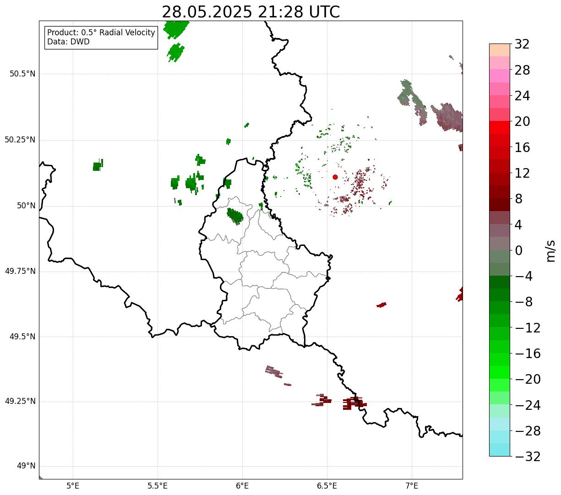Click the "m/s" colorbar unit label
Screen dimensions: 561x495
point(551,250)
